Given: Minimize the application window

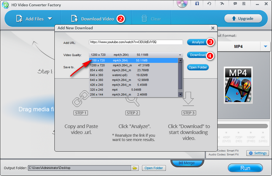Looking at the screenshot, I should 257,4.
